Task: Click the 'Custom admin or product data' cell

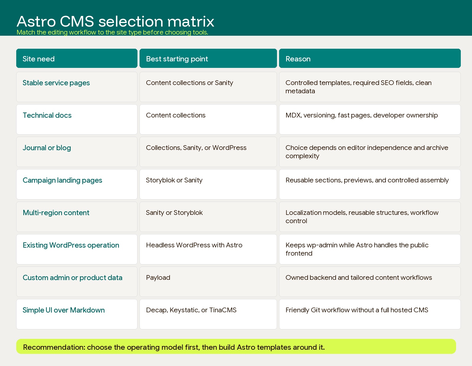Action: (77, 282)
